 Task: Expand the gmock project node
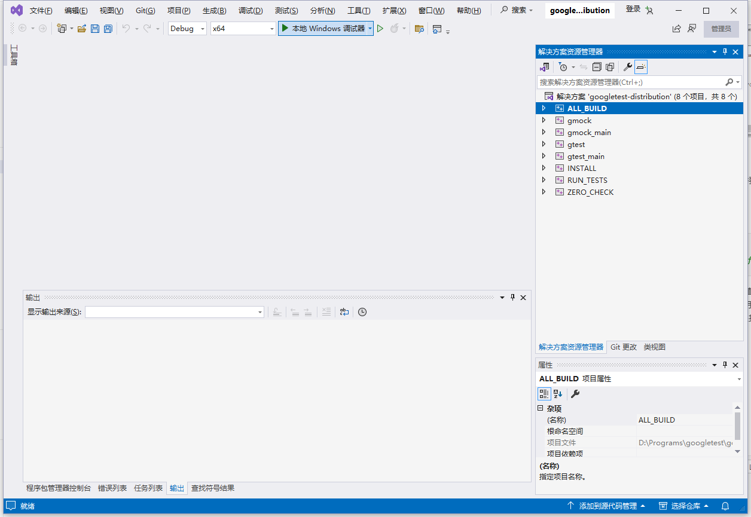[x=544, y=120]
